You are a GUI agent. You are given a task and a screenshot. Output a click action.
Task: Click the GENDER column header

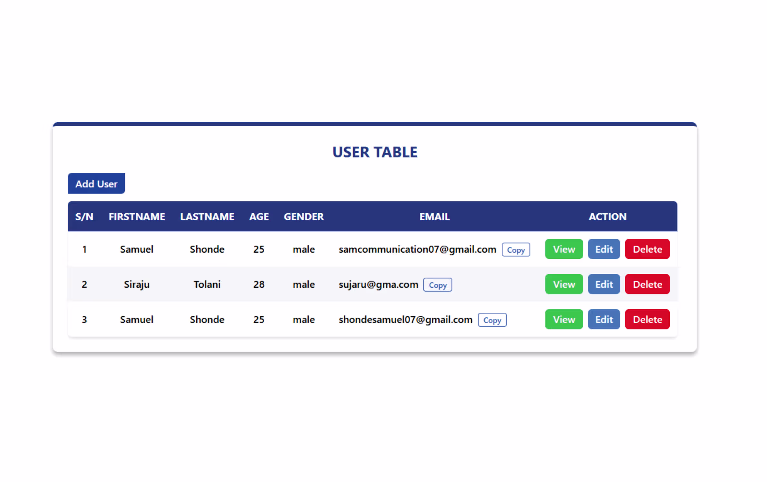pyautogui.click(x=304, y=217)
